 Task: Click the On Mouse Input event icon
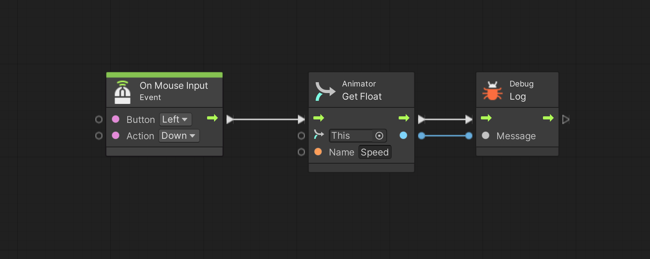(x=123, y=92)
